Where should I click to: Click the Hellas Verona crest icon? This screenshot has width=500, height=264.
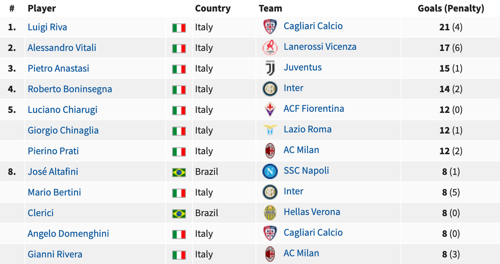pos(270,212)
